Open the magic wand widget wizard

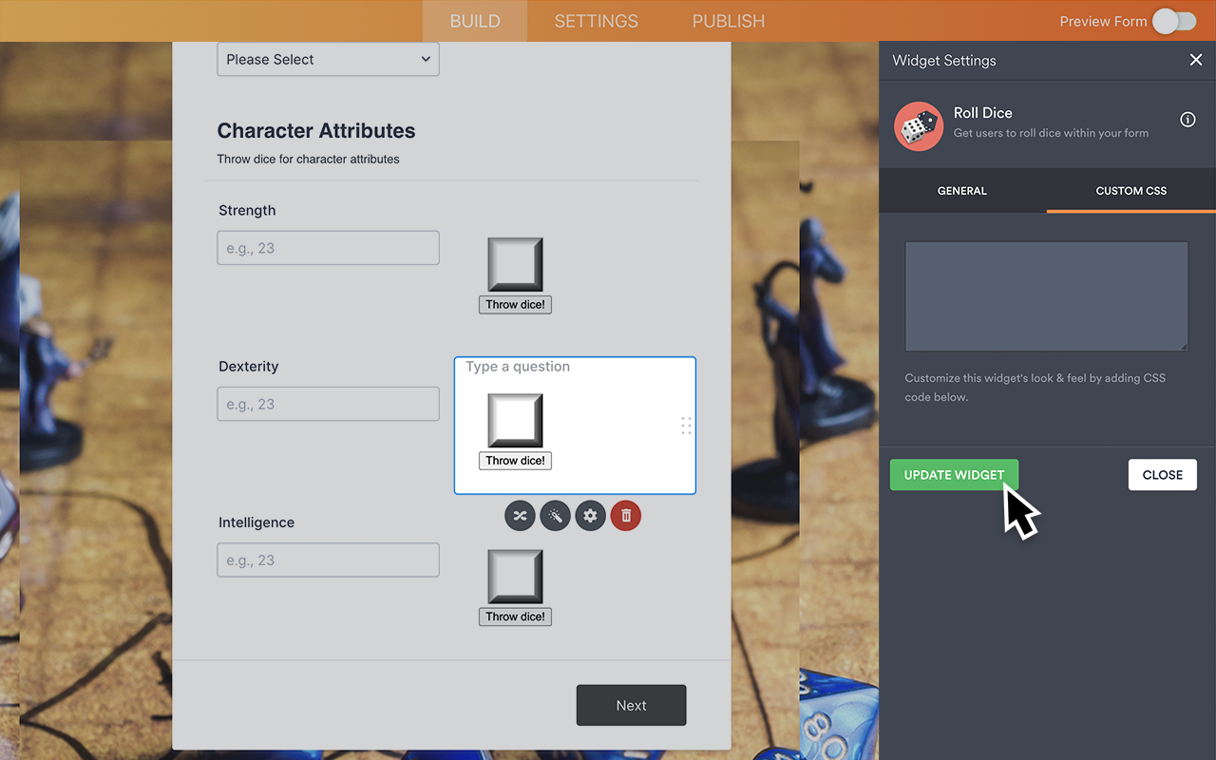555,516
